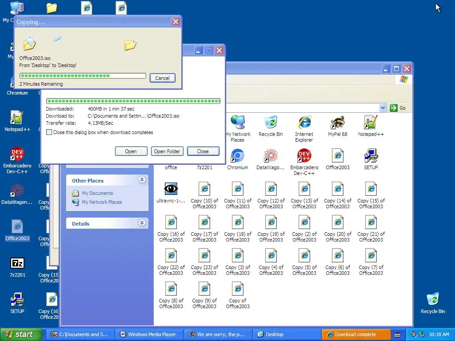This screenshot has width=455, height=341.
Task: Open the Explorer address bar dropdown
Action: [383, 108]
